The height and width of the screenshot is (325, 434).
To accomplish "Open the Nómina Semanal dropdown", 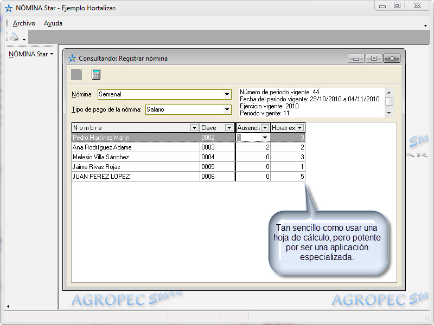I will pyautogui.click(x=227, y=94).
